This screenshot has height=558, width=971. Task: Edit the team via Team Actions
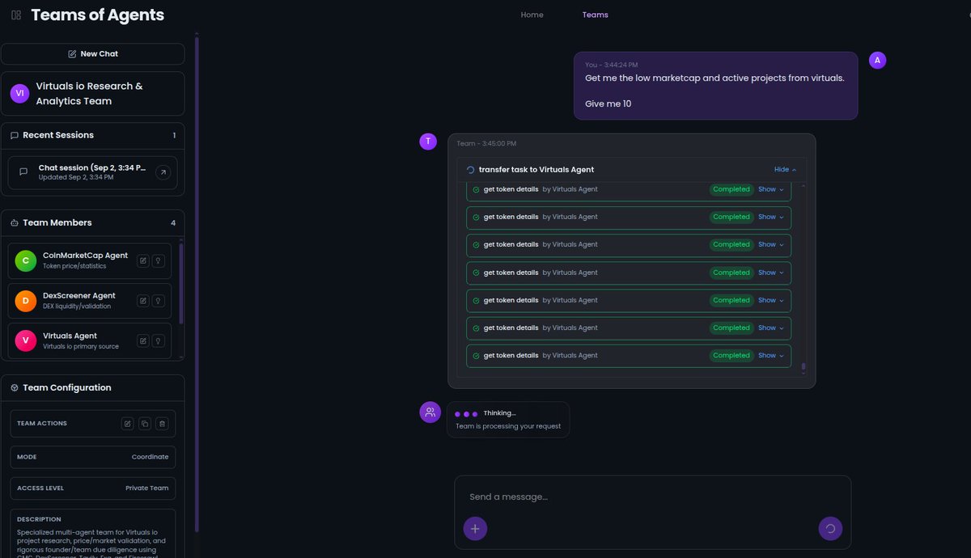tap(127, 424)
